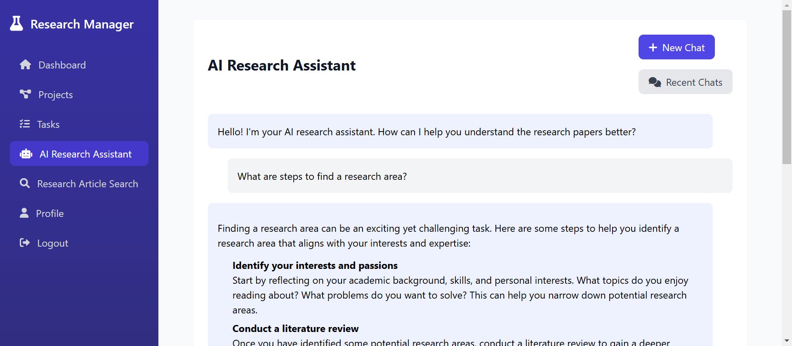Click the scrollbar down arrow
Viewport: 792px width, 346px height.
coord(787,341)
